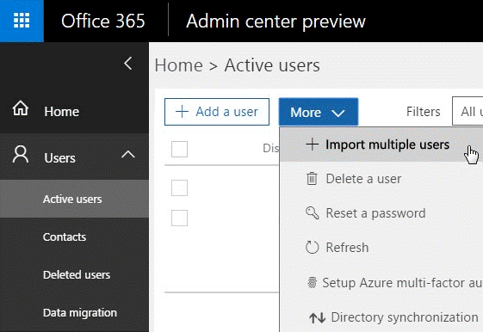Click the plus icon beside Import multiple users
This screenshot has width=483, height=332.
312,144
